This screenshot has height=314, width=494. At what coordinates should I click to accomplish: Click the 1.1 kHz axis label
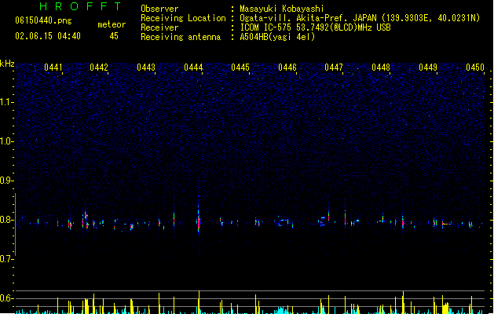pyautogui.click(x=6, y=102)
